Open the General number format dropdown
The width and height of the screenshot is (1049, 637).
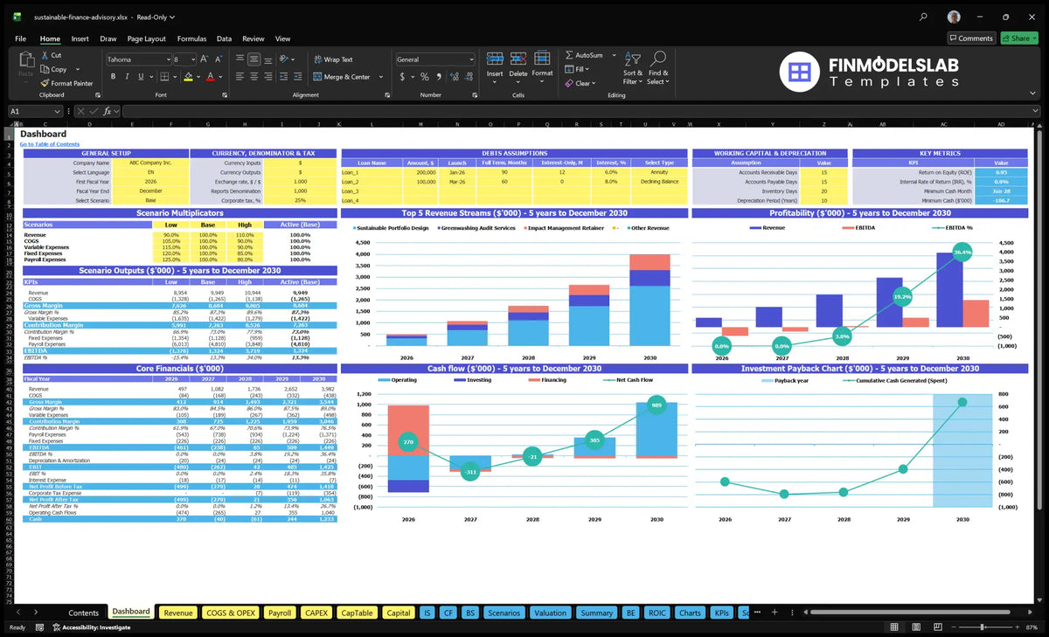(470, 59)
